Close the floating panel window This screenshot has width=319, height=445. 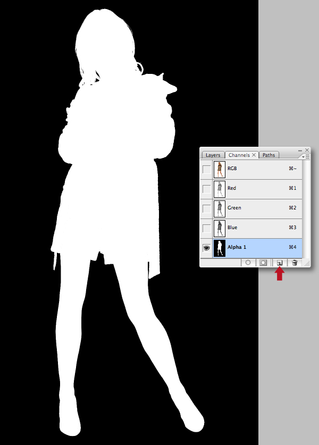(x=307, y=150)
